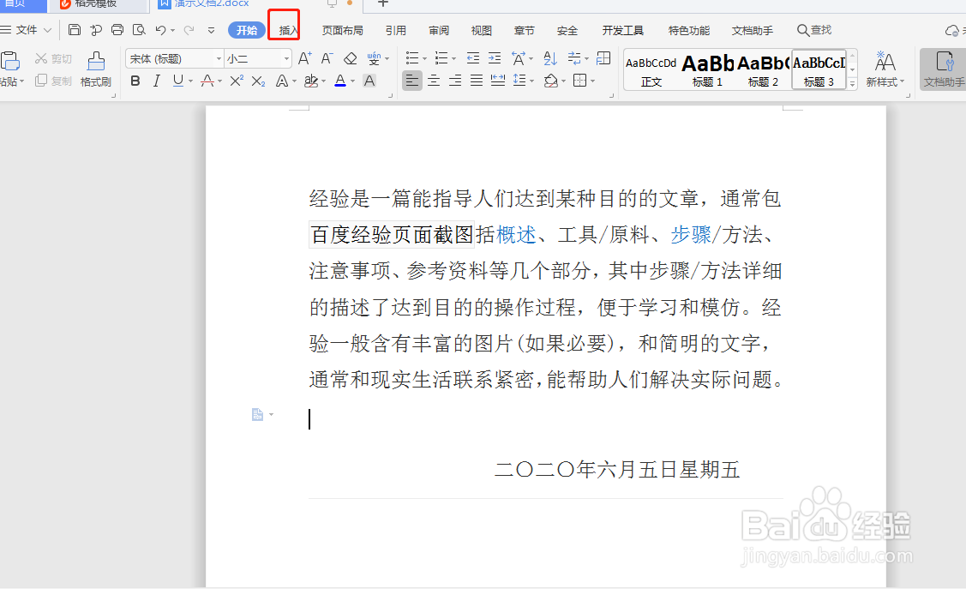Screen dimensions: 966x589
Task: Click the font color A swatch
Action: coord(340,81)
